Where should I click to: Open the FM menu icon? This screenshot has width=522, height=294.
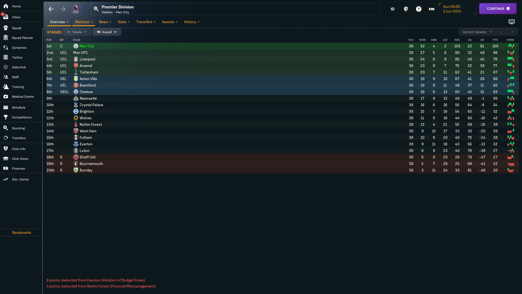(x=431, y=9)
